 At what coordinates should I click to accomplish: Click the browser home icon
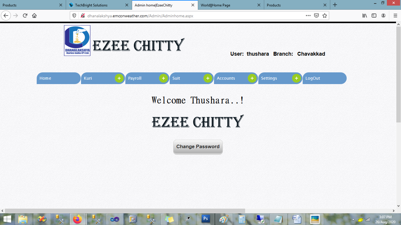[34, 16]
